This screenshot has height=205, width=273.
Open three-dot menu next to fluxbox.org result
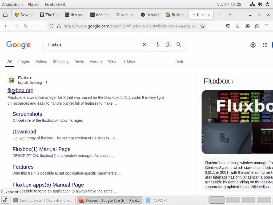click(x=46, y=83)
